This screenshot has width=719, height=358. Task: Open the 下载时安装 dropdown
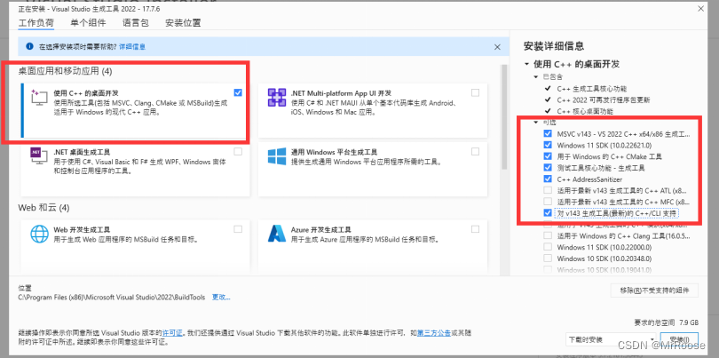611,340
